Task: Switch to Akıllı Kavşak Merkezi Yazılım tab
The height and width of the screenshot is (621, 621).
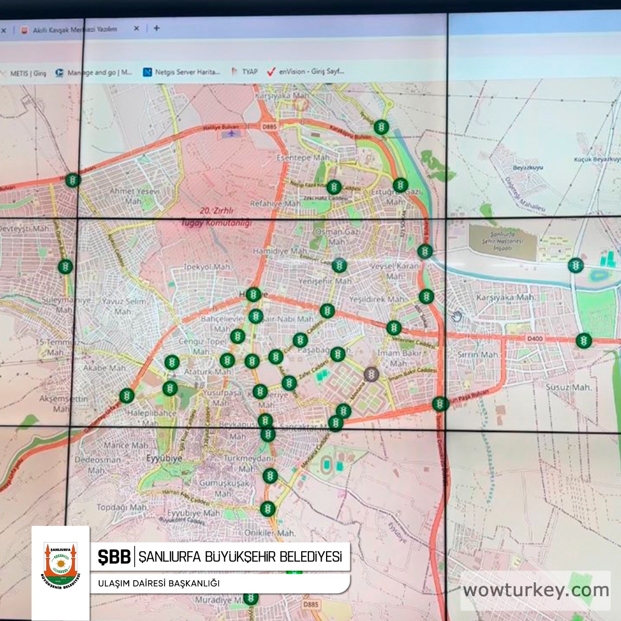Action: [74, 29]
